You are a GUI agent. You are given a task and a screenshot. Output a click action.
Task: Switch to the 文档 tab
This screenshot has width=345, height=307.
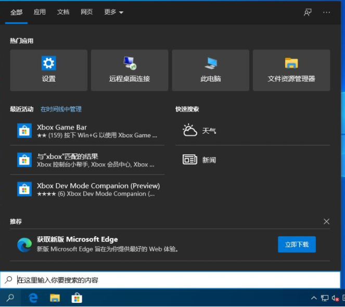click(63, 12)
